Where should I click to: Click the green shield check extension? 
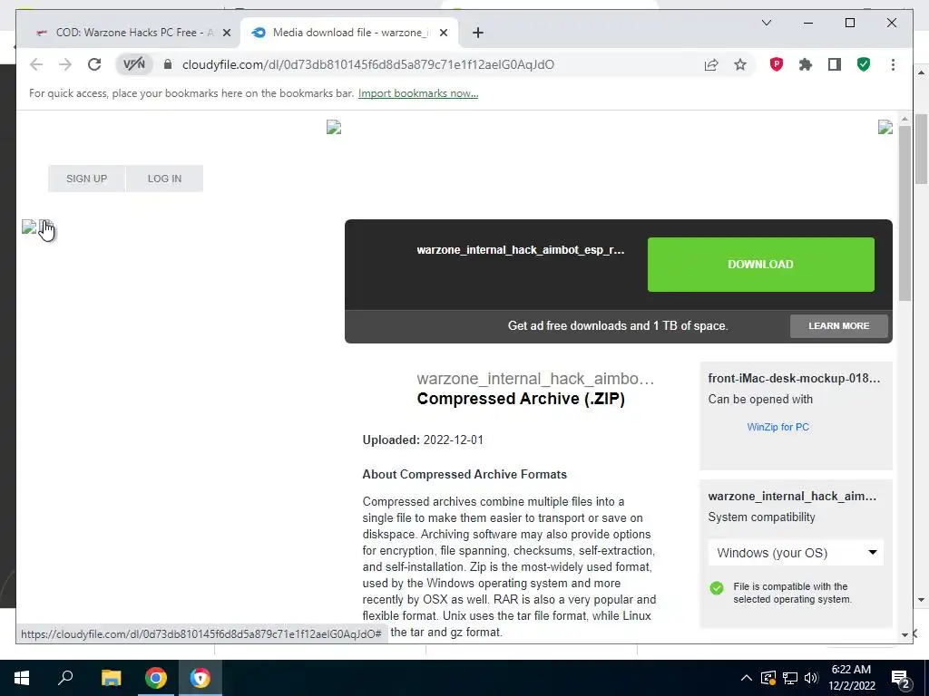tap(864, 64)
